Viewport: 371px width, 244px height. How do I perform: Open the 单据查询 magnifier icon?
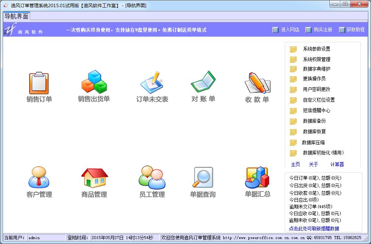(x=203, y=178)
